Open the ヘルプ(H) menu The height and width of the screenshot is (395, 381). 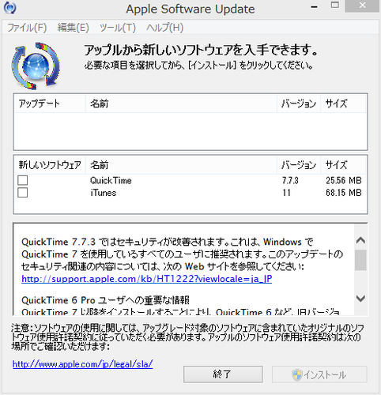coord(164,28)
